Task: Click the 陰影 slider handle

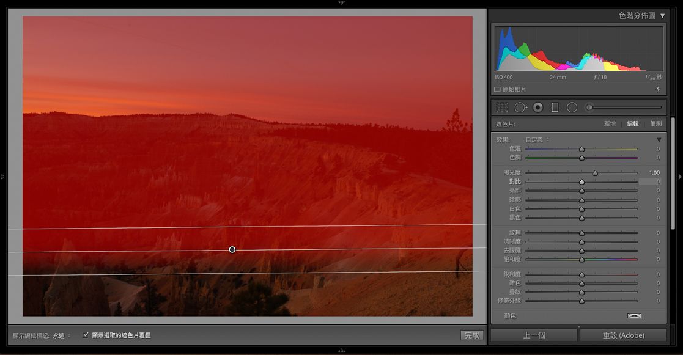Action: coord(581,200)
